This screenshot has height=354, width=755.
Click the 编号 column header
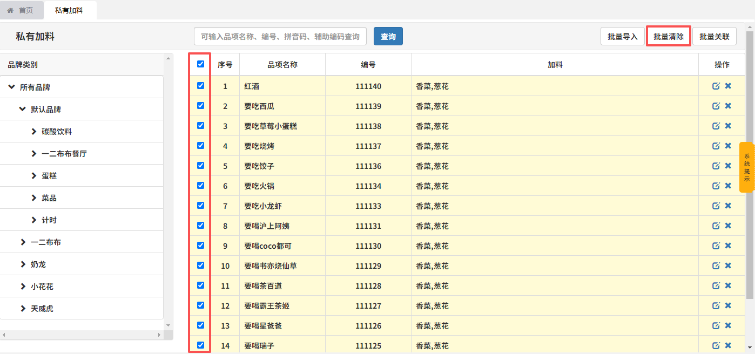(x=368, y=64)
